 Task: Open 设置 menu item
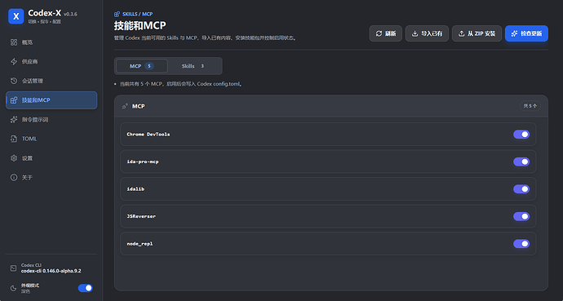click(51, 158)
